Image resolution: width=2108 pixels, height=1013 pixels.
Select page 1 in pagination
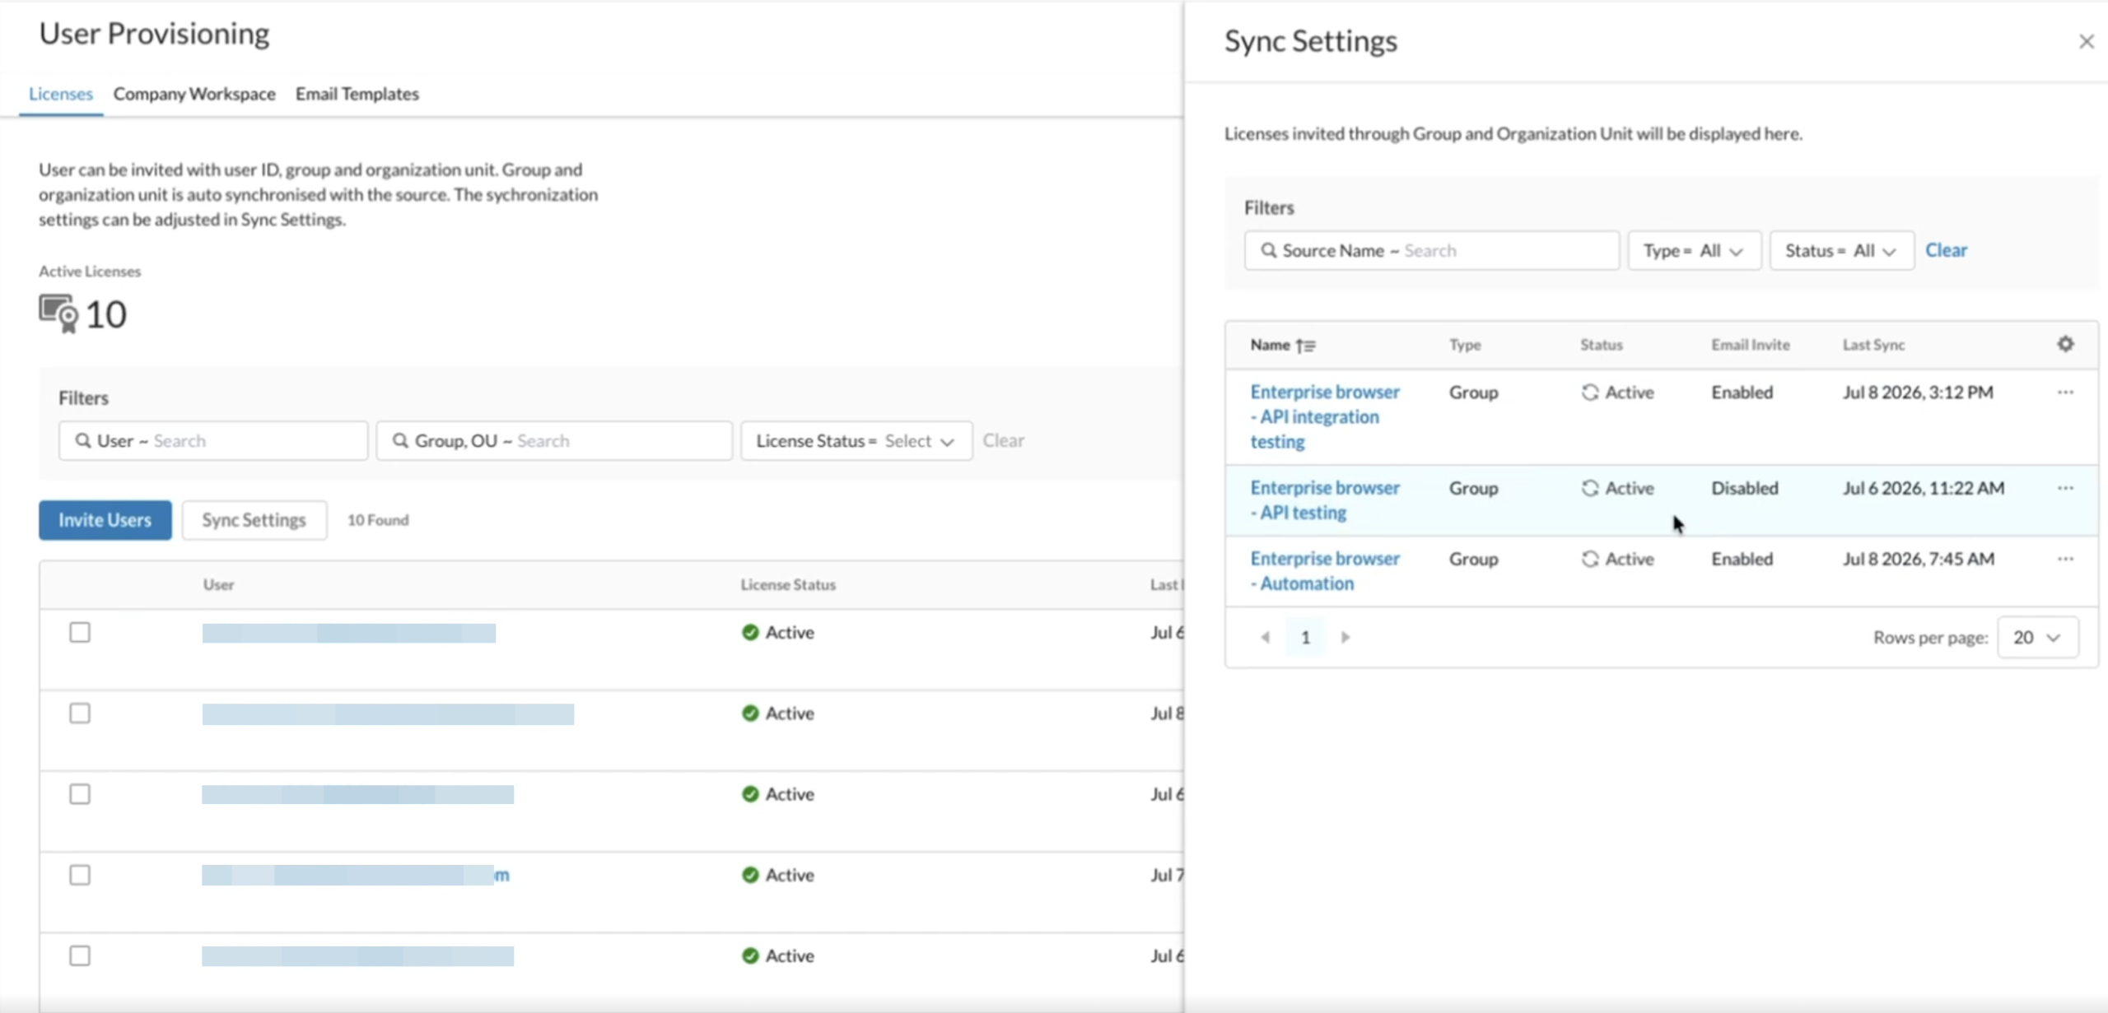1305,637
